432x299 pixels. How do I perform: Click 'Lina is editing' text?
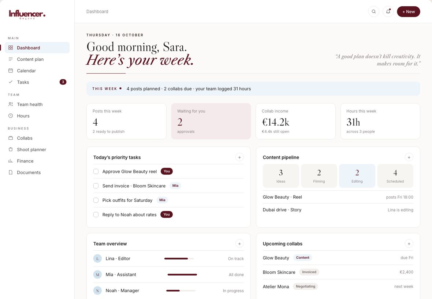(x=400, y=210)
